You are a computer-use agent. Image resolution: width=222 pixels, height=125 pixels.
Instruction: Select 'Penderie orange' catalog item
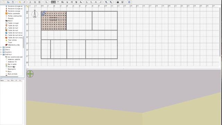click(x=14, y=11)
